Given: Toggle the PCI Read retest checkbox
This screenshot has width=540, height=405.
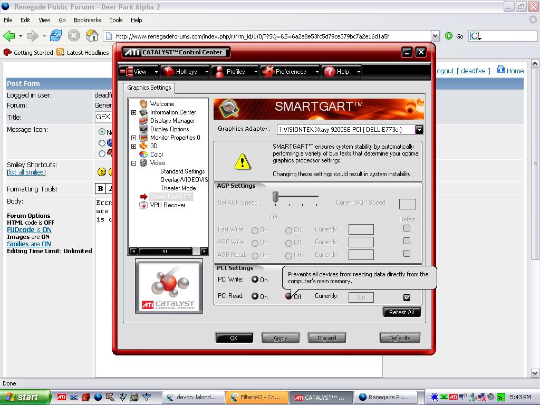Looking at the screenshot, I should click(407, 297).
